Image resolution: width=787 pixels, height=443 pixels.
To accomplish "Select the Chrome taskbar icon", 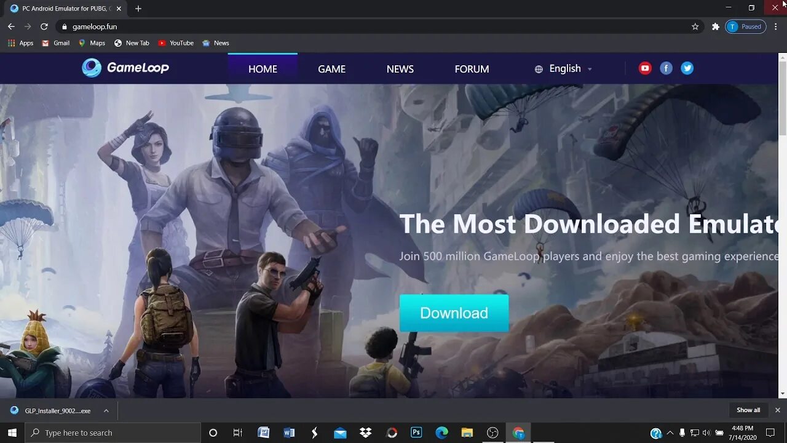I will coord(518,433).
